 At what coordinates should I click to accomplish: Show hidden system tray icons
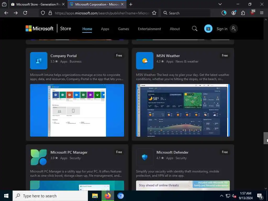pyautogui.click(x=221, y=196)
